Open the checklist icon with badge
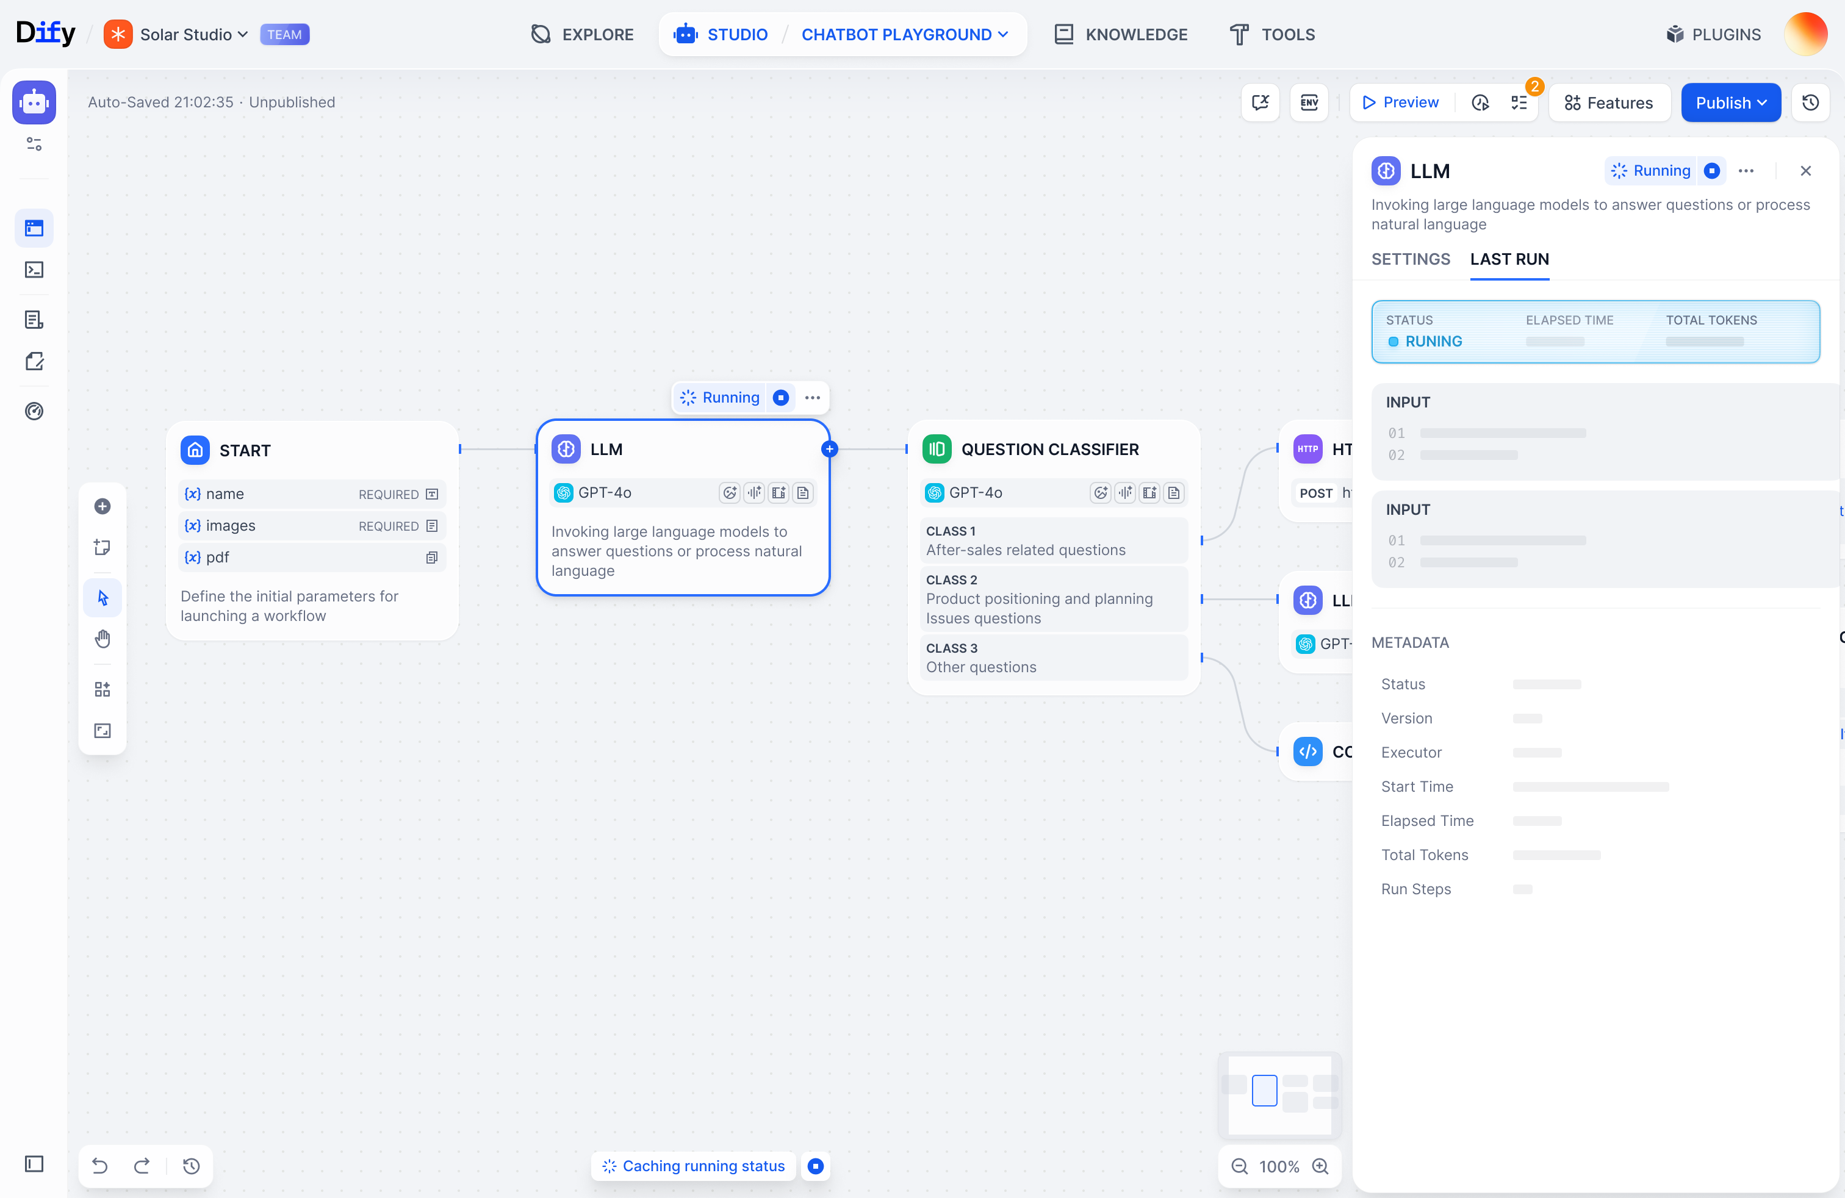Screen dimensions: 1845x1198 click(x=1519, y=102)
